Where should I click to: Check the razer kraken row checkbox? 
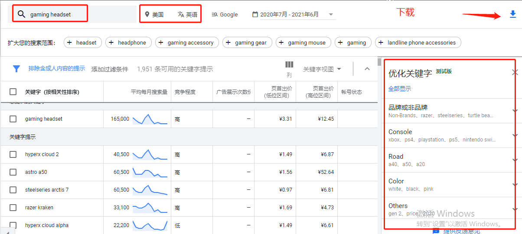coord(13,208)
